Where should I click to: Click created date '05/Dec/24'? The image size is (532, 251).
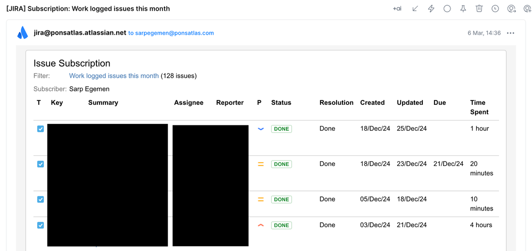click(x=375, y=199)
